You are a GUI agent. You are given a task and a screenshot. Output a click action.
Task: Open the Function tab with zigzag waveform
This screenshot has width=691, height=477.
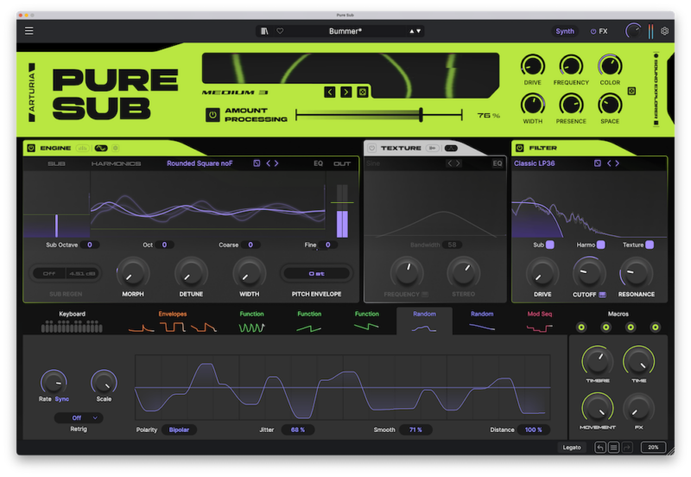[x=251, y=321]
